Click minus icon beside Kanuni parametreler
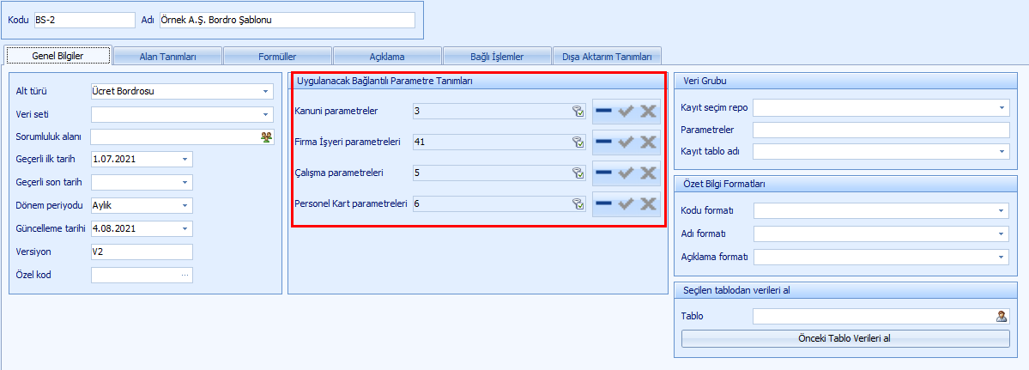 (604, 111)
